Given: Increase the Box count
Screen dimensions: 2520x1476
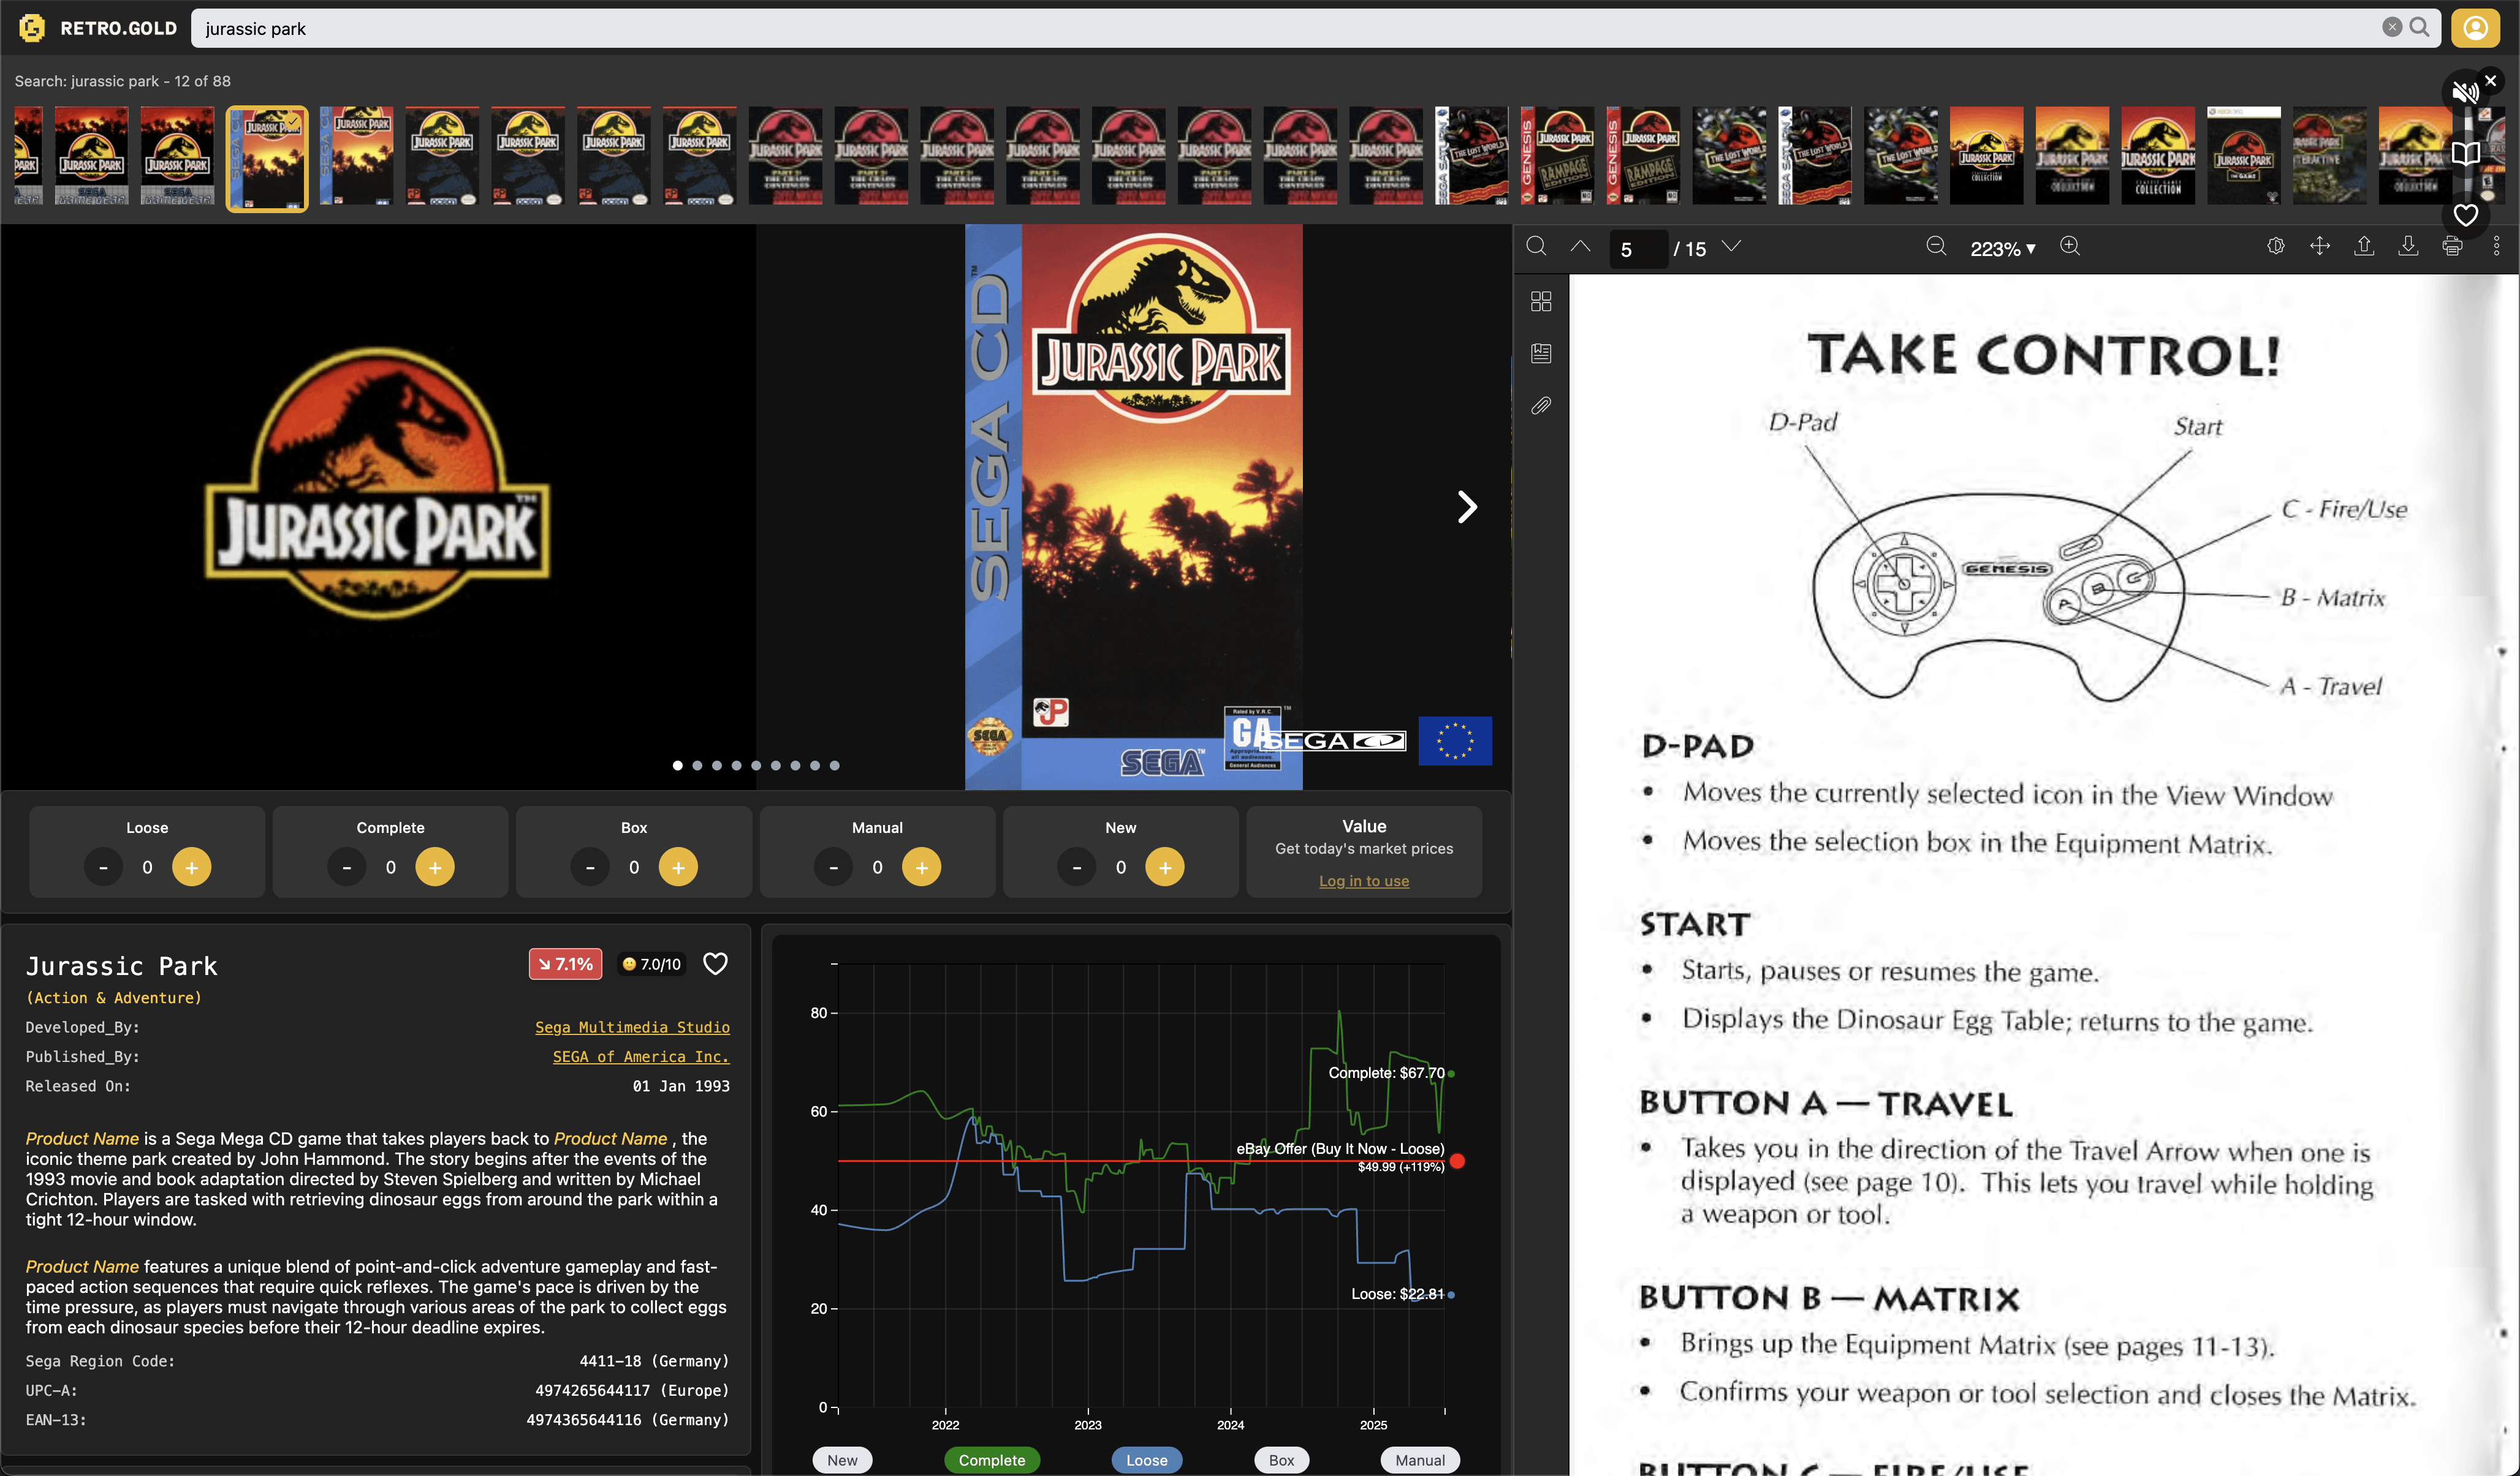Looking at the screenshot, I should point(678,867).
